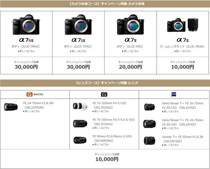Click the lens course header banner

tap(105, 83)
